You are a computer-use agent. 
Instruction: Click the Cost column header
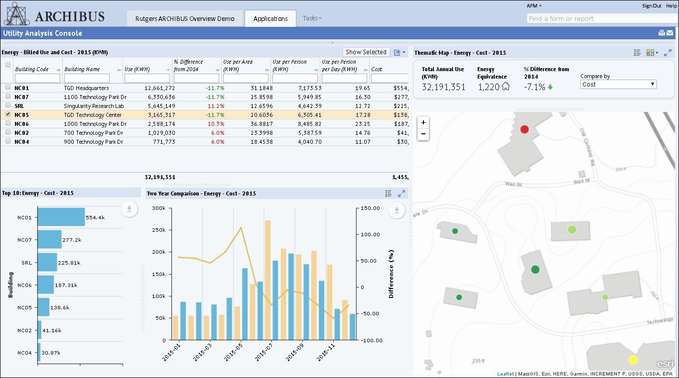pyautogui.click(x=377, y=69)
